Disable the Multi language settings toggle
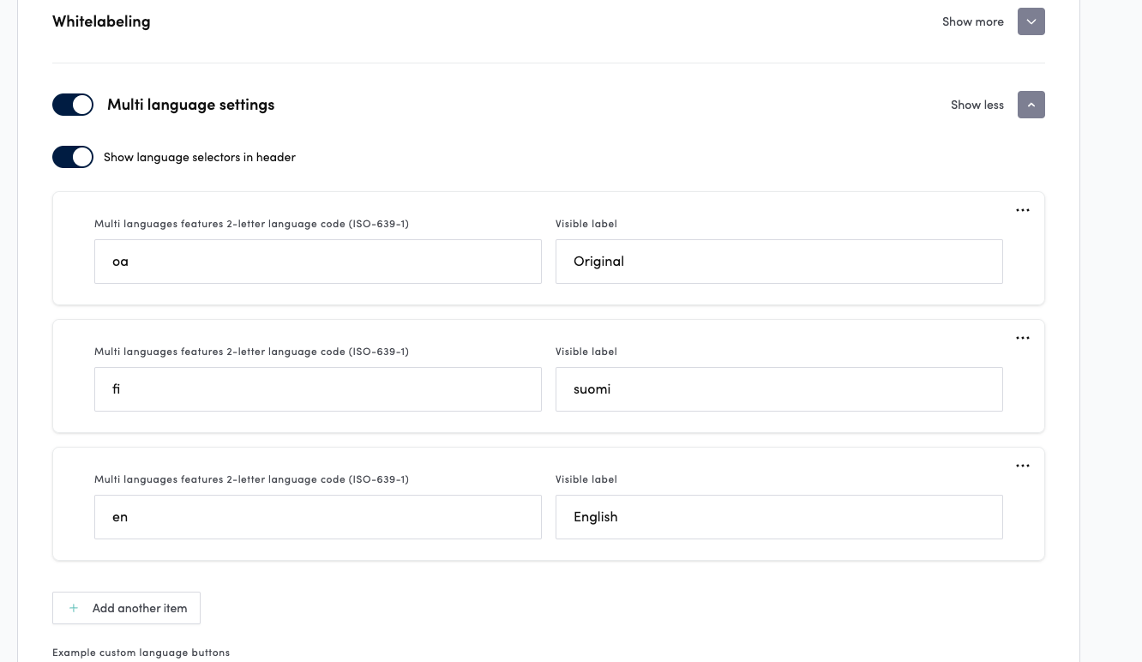1142x662 pixels. pyautogui.click(x=73, y=105)
